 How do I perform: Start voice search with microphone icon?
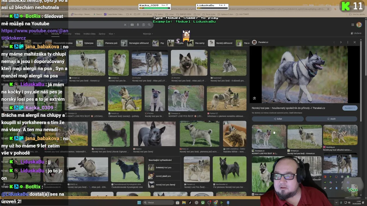138,25
